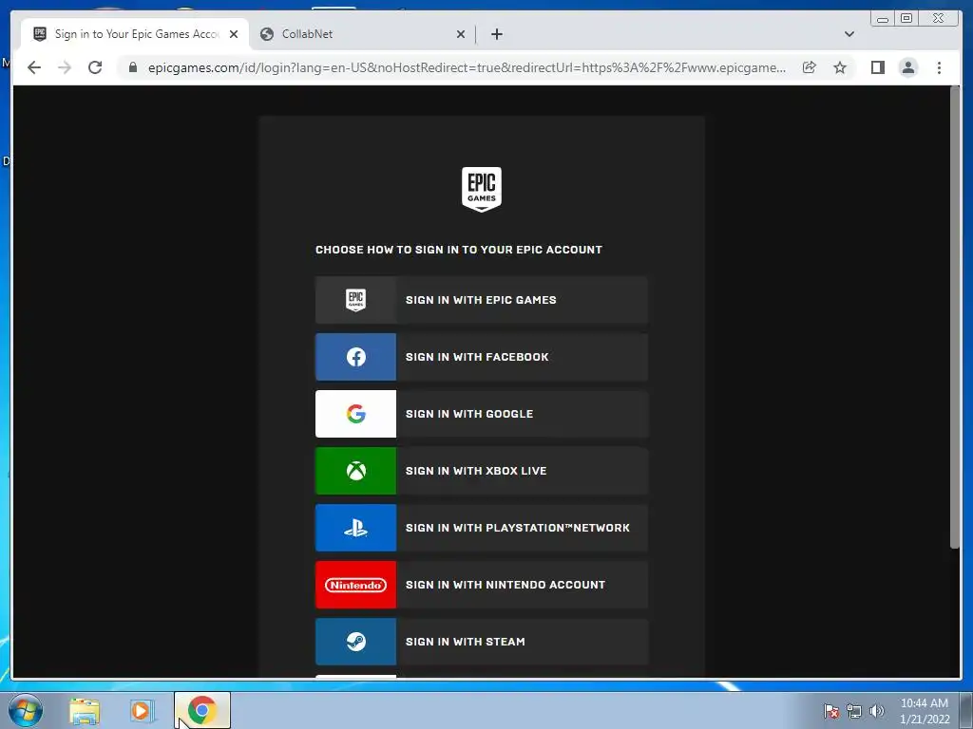Click the Facebook logo tile

(355, 357)
